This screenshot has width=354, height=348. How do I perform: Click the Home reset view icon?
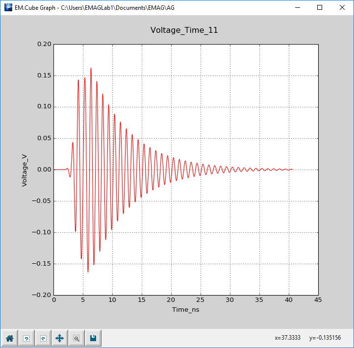click(9, 338)
